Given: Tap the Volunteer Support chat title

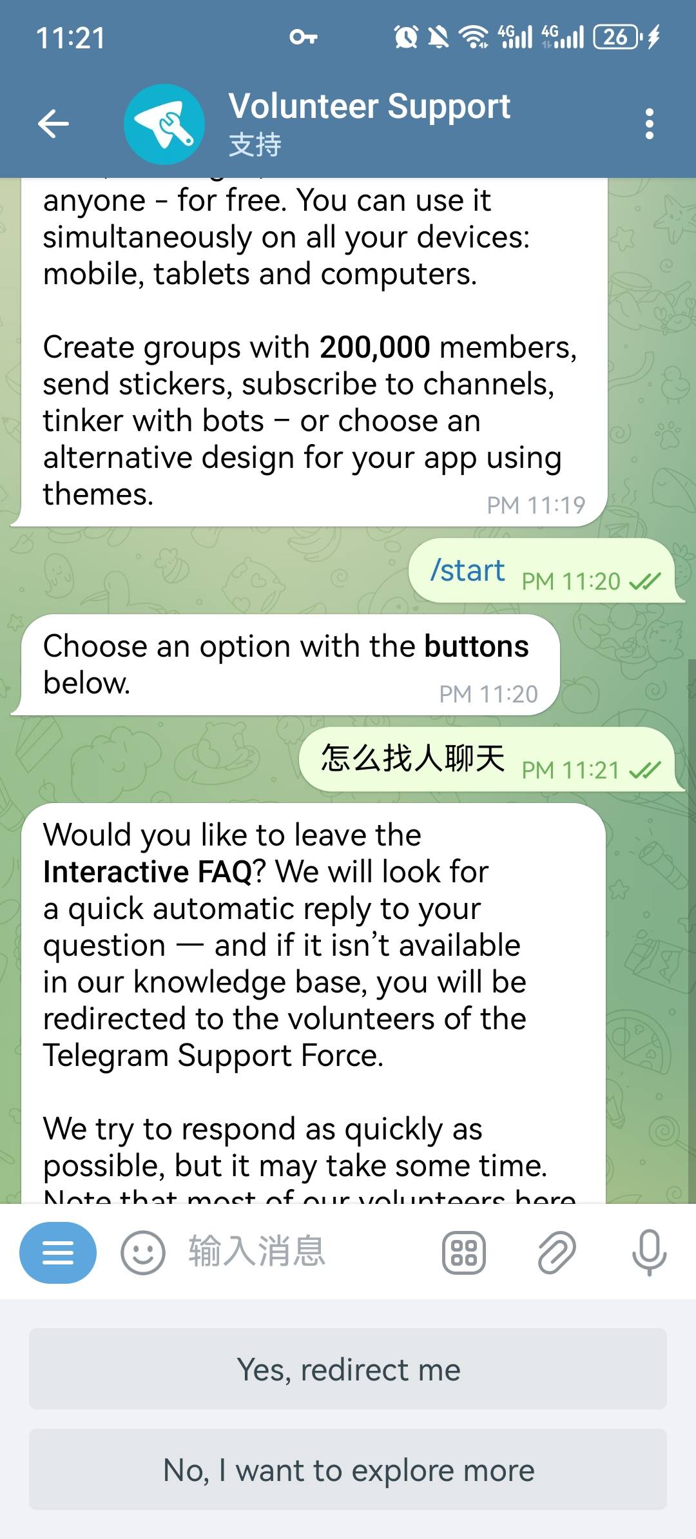Looking at the screenshot, I should pos(369,107).
